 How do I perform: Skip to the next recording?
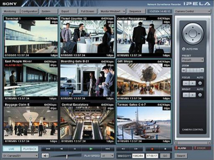pos(108,149)
